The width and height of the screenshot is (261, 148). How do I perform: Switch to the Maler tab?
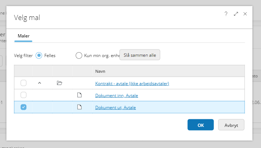pos(23,36)
